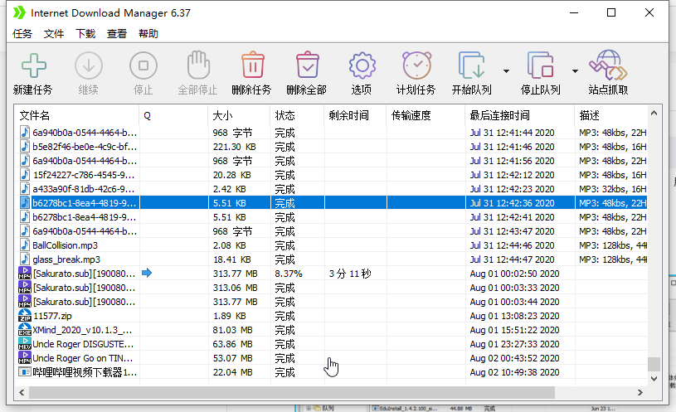Viewport: 676px width, 412px height.
Task: Click music icon of 15f24227-c786 file
Action: pos(25,175)
